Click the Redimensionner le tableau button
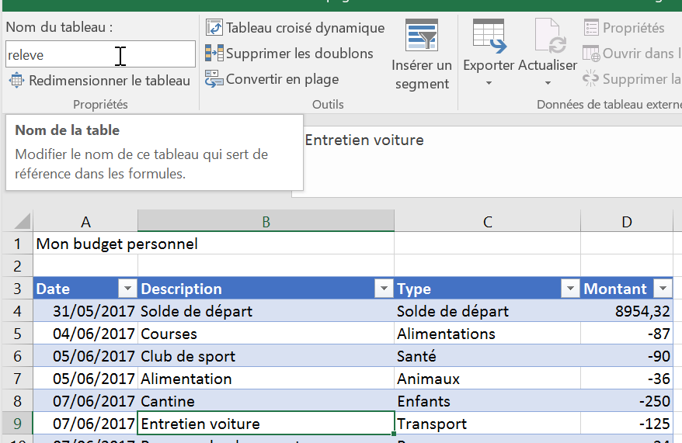 point(99,81)
